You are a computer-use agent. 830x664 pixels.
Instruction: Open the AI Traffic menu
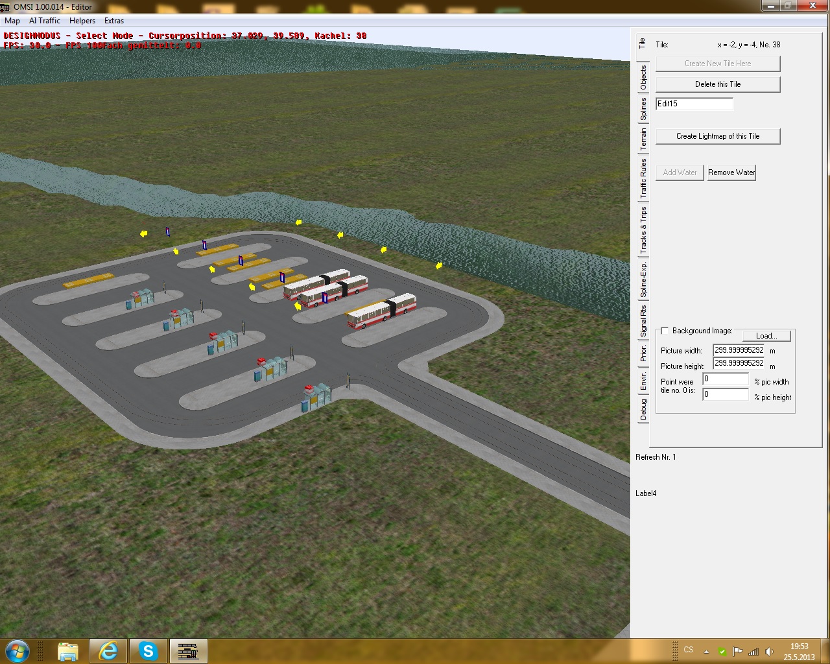pyautogui.click(x=45, y=21)
